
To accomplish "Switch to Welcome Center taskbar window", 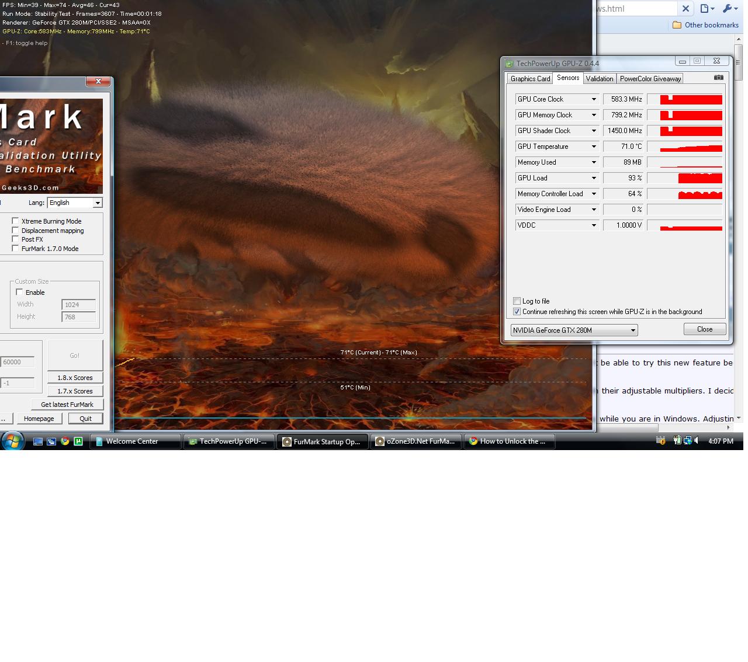I will point(135,441).
